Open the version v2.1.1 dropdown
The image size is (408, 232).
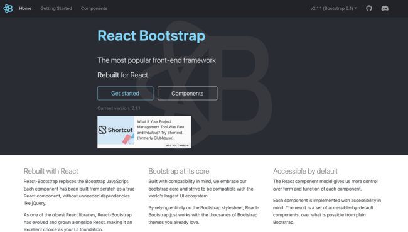coord(333,8)
